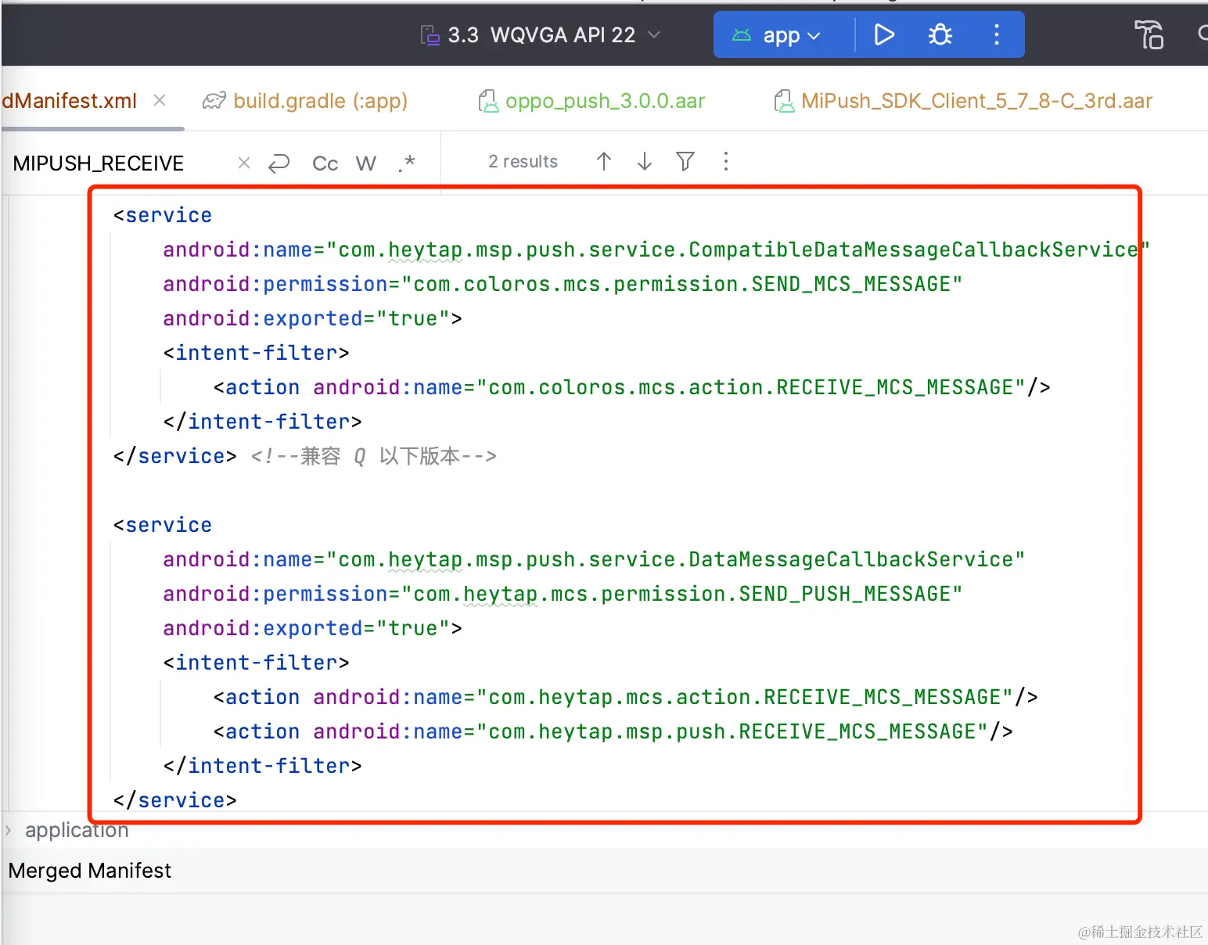The image size is (1208, 945).
Task: Click the SEND_MCS_MESSAGE permission line
Action: [x=562, y=284]
